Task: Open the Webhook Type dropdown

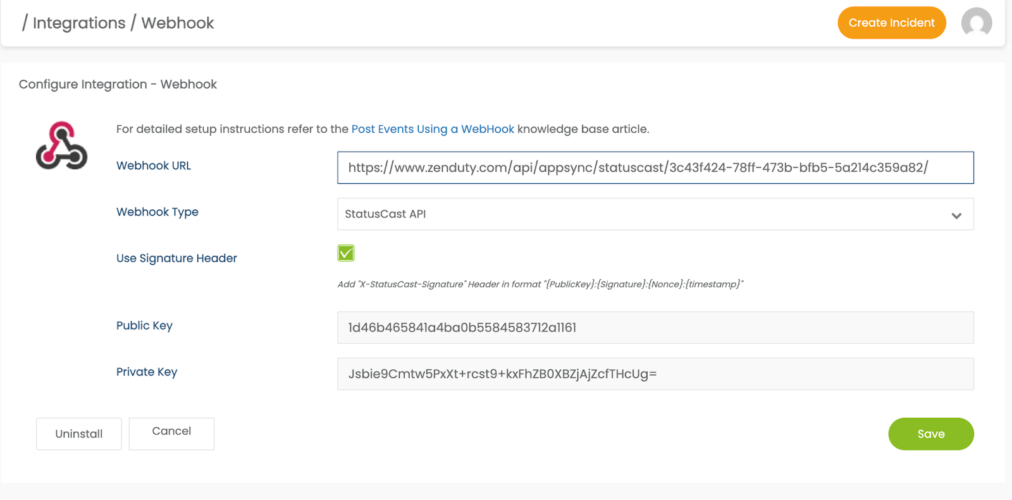Action: point(655,214)
